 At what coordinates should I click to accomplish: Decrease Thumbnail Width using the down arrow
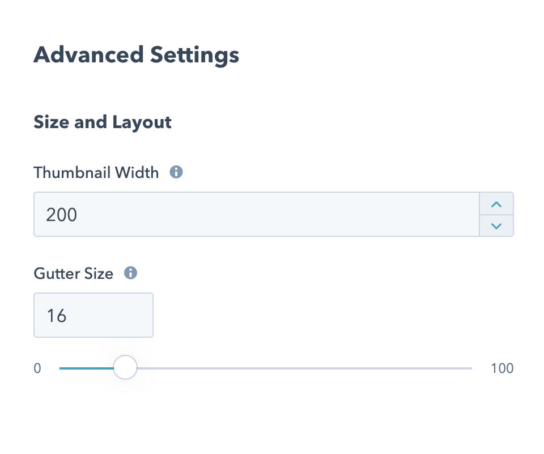coord(496,226)
